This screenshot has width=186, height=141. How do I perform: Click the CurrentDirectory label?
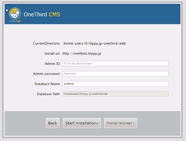click(x=46, y=44)
